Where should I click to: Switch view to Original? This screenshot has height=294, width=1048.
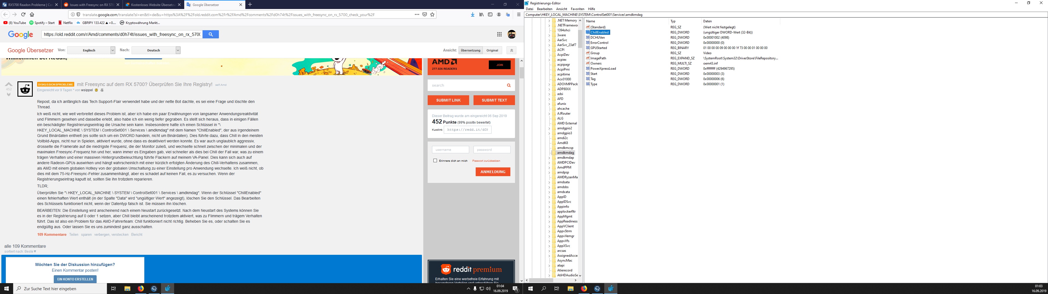[x=492, y=50]
